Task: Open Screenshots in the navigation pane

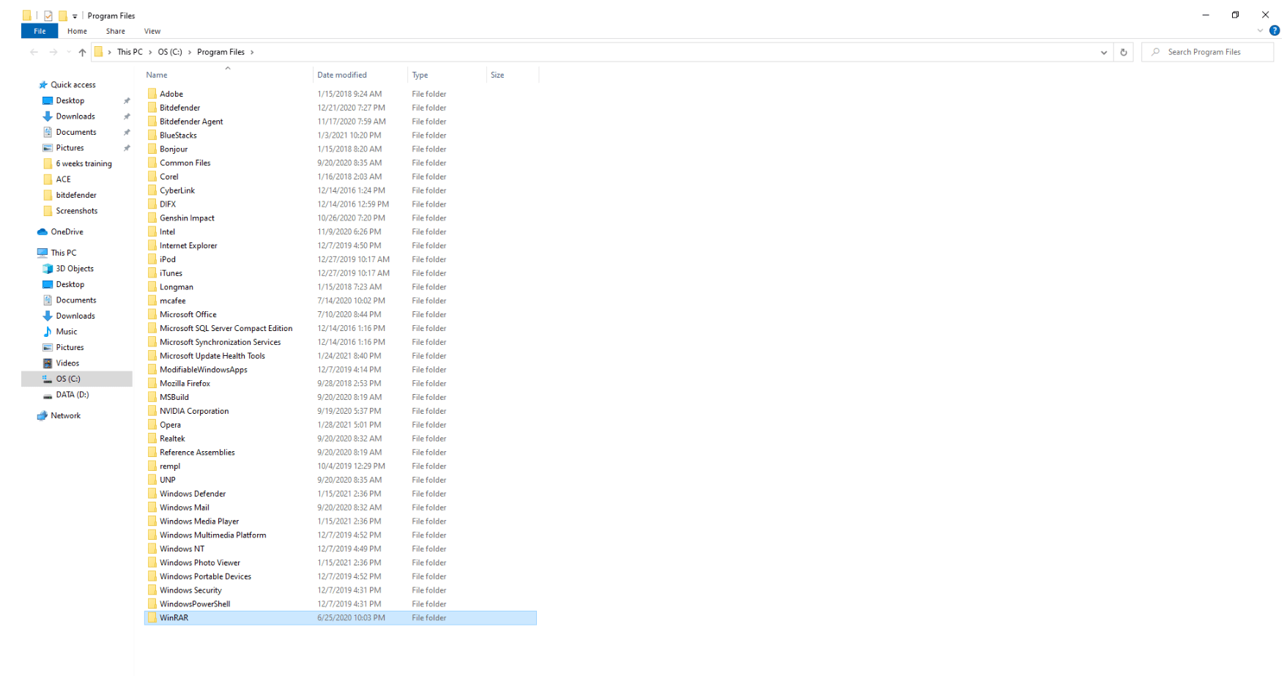Action: tap(77, 211)
